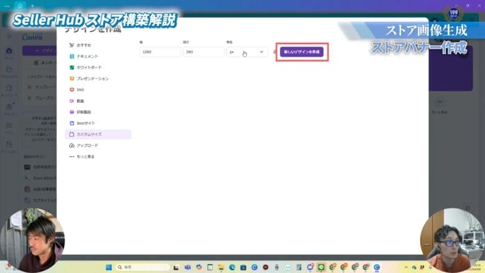Open the アップロード option
The width and height of the screenshot is (485, 273).
tap(83, 146)
